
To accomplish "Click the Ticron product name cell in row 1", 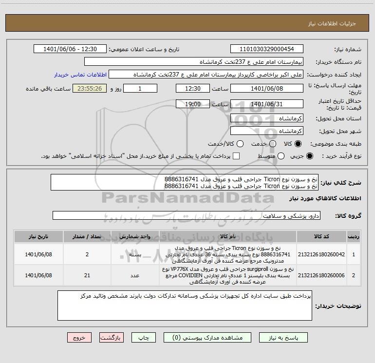I will (228, 254).
